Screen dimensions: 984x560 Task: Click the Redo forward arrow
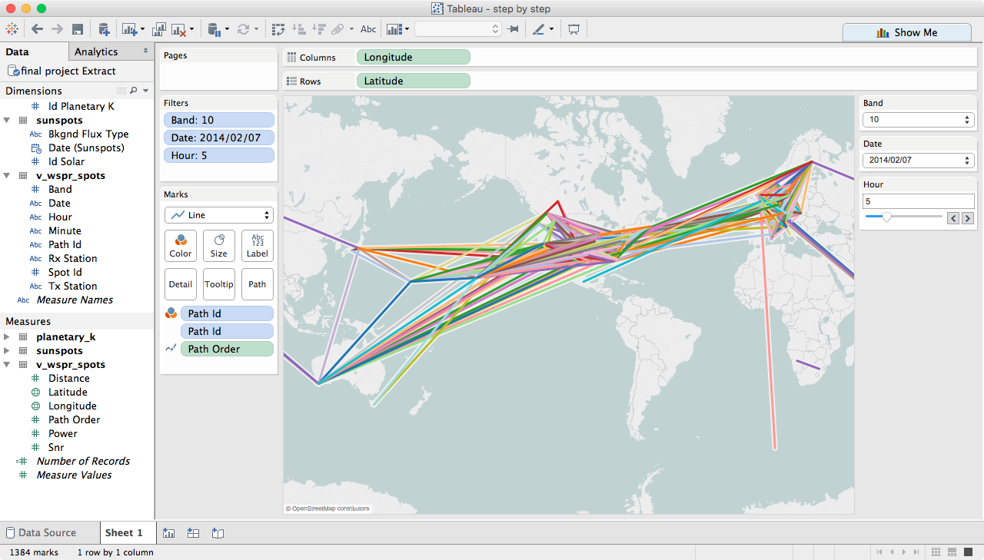[57, 29]
